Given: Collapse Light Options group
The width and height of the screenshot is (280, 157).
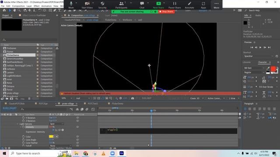Looking at the screenshot, I should click(x=17, y=124).
